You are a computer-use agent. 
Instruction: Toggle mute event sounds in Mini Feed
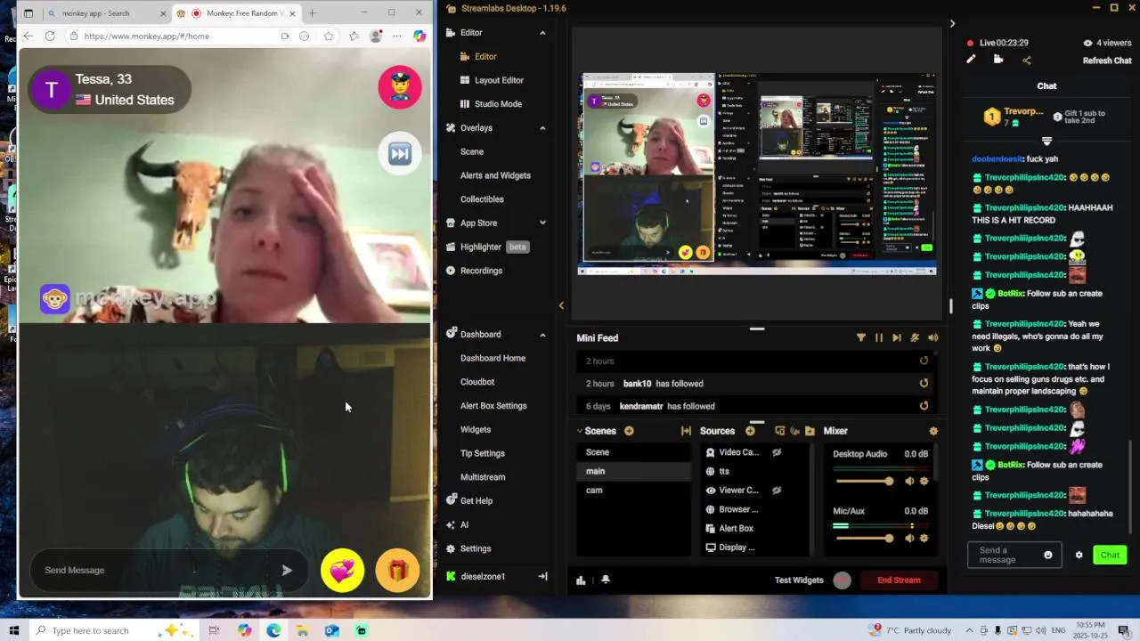[x=915, y=338]
